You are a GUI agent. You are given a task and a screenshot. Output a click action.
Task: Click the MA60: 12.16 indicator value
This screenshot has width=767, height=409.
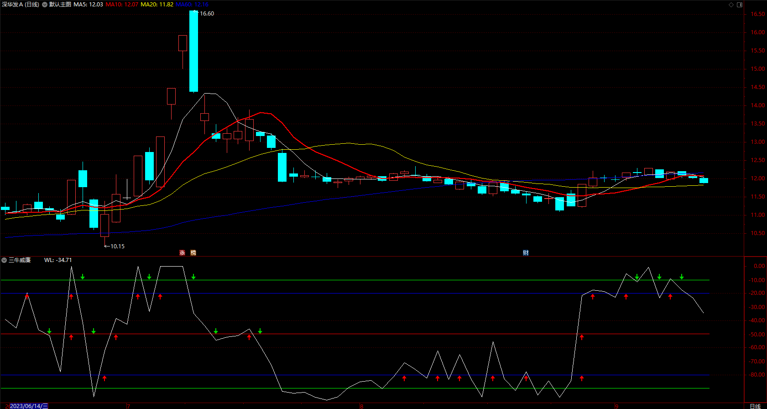tap(192, 5)
